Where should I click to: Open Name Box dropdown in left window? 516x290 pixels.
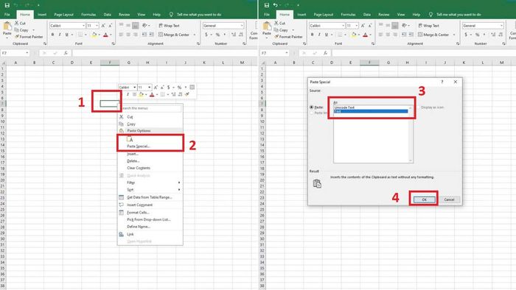27,53
